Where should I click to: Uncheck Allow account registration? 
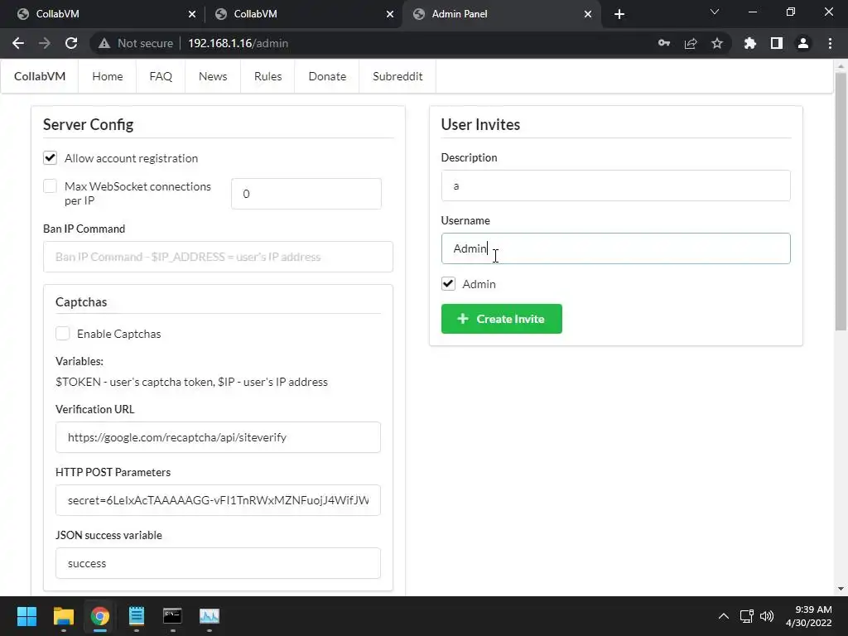[x=50, y=158]
